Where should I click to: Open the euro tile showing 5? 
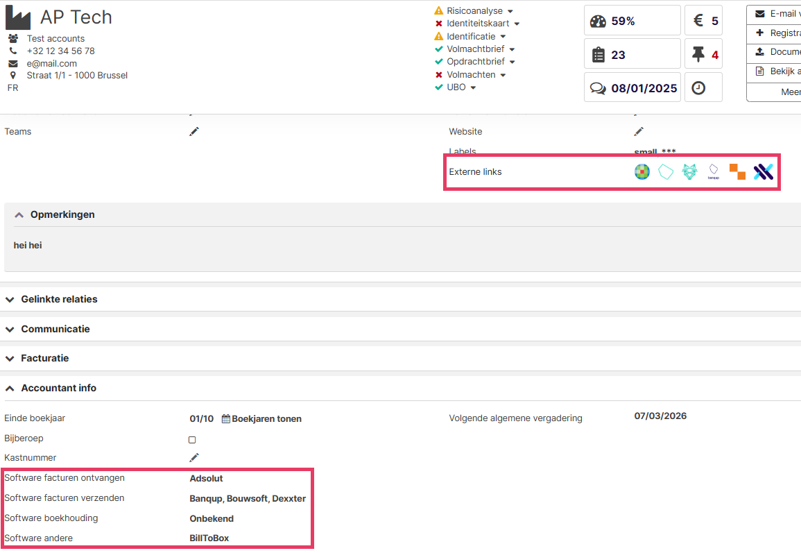pyautogui.click(x=703, y=20)
